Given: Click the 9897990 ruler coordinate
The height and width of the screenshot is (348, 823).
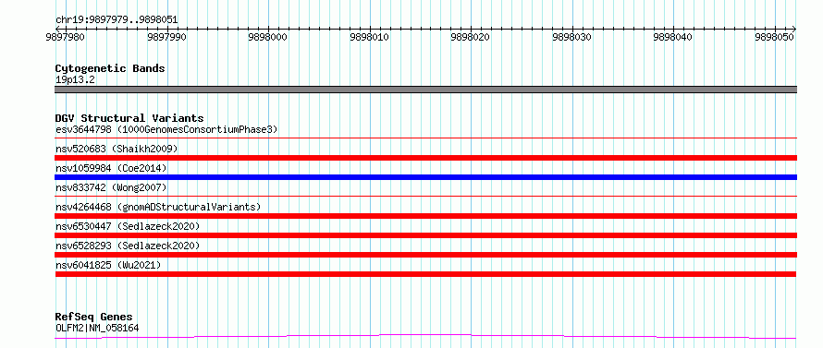Looking at the screenshot, I should pos(166,37).
